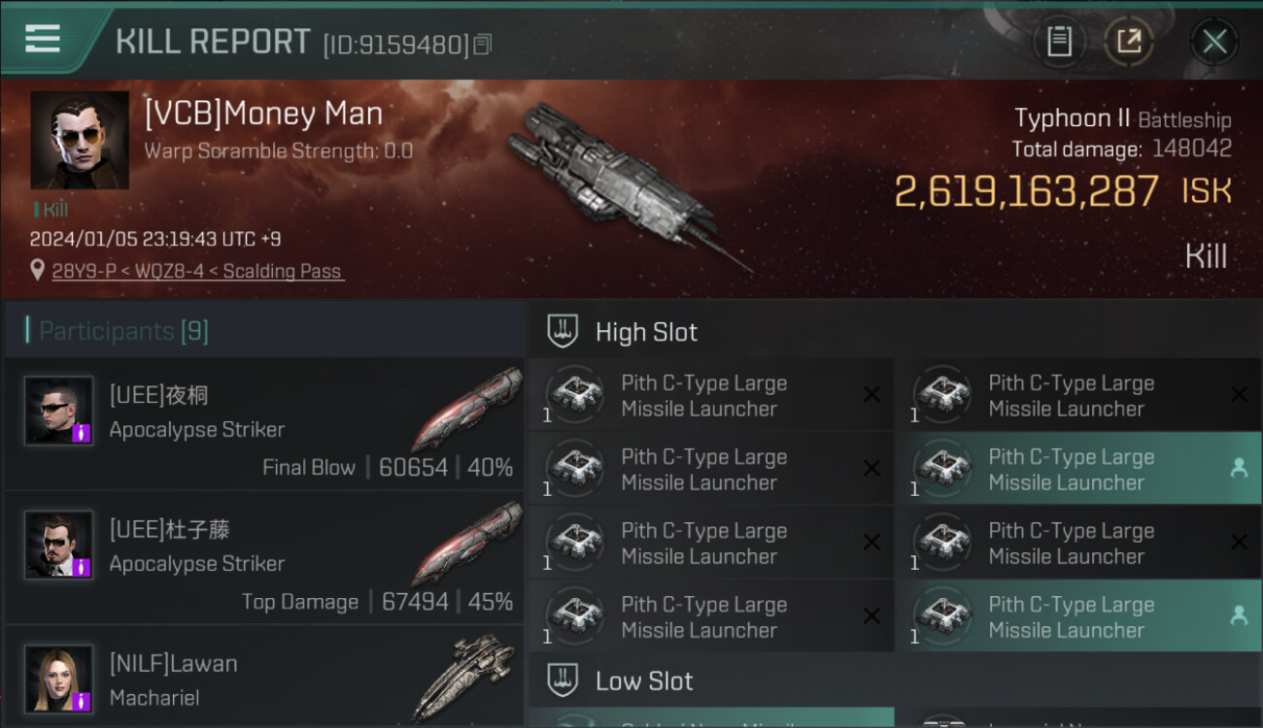The width and height of the screenshot is (1263, 728).
Task: Select the Participants [9] tab
Action: [x=123, y=331]
